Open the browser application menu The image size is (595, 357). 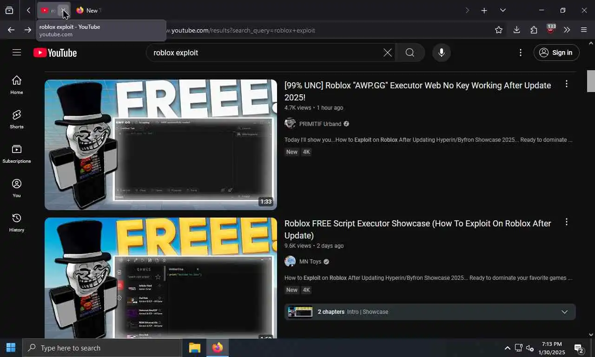click(x=584, y=30)
